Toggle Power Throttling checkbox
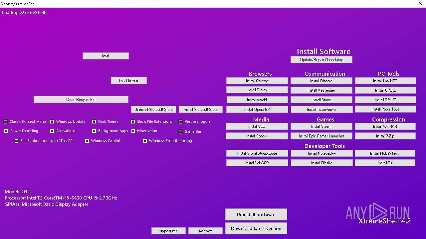This screenshot has height=239, width=426. pos(6,131)
